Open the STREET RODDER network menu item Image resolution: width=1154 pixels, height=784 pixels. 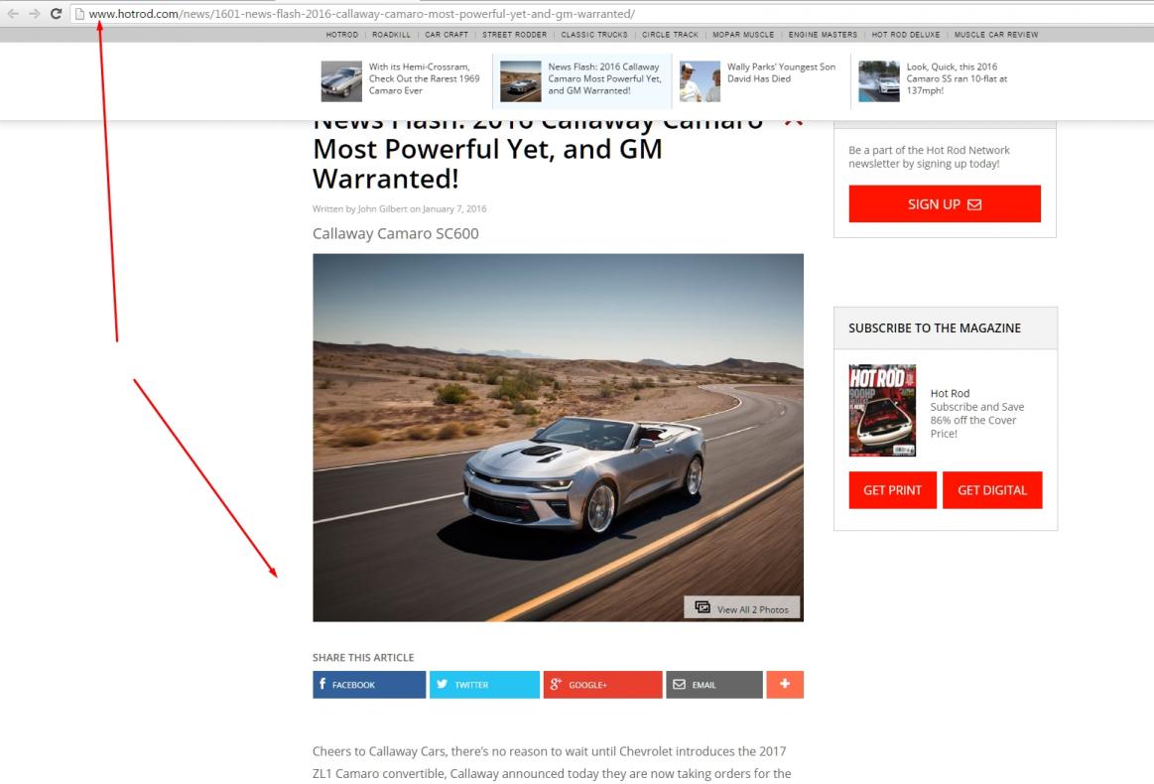pyautogui.click(x=514, y=35)
